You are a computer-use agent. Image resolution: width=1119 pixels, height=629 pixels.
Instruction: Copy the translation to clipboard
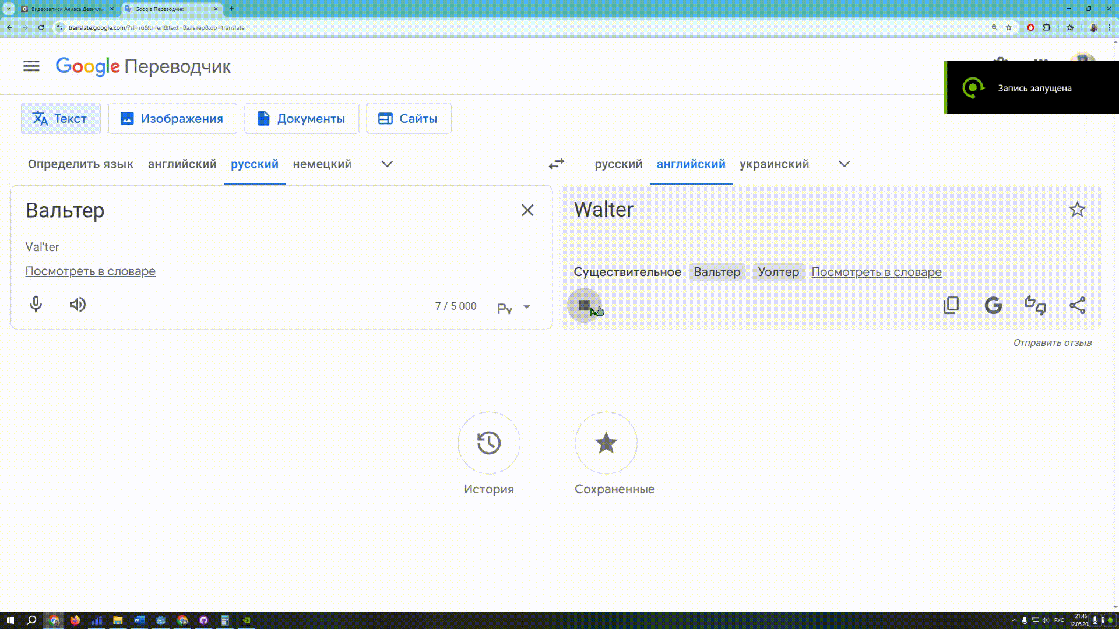tap(951, 305)
